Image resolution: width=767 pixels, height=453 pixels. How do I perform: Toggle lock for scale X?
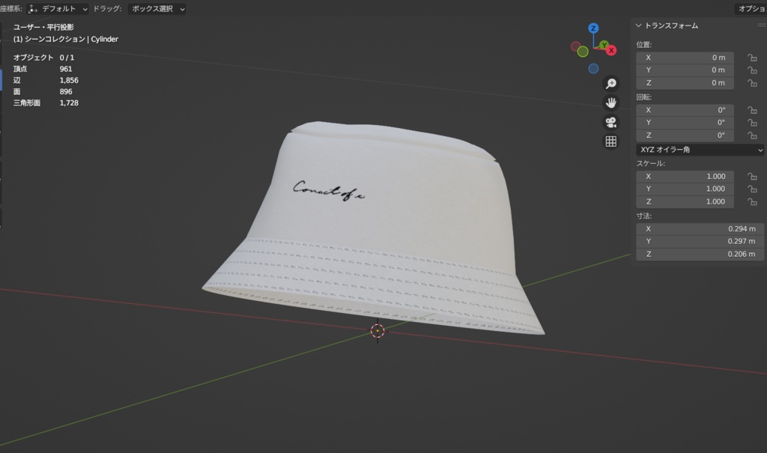coord(752,176)
